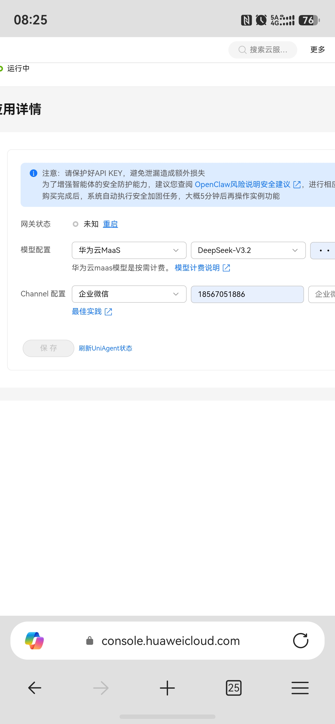
Task: Tap the 注意：请保护好API KEY notice line
Action: pos(124,173)
